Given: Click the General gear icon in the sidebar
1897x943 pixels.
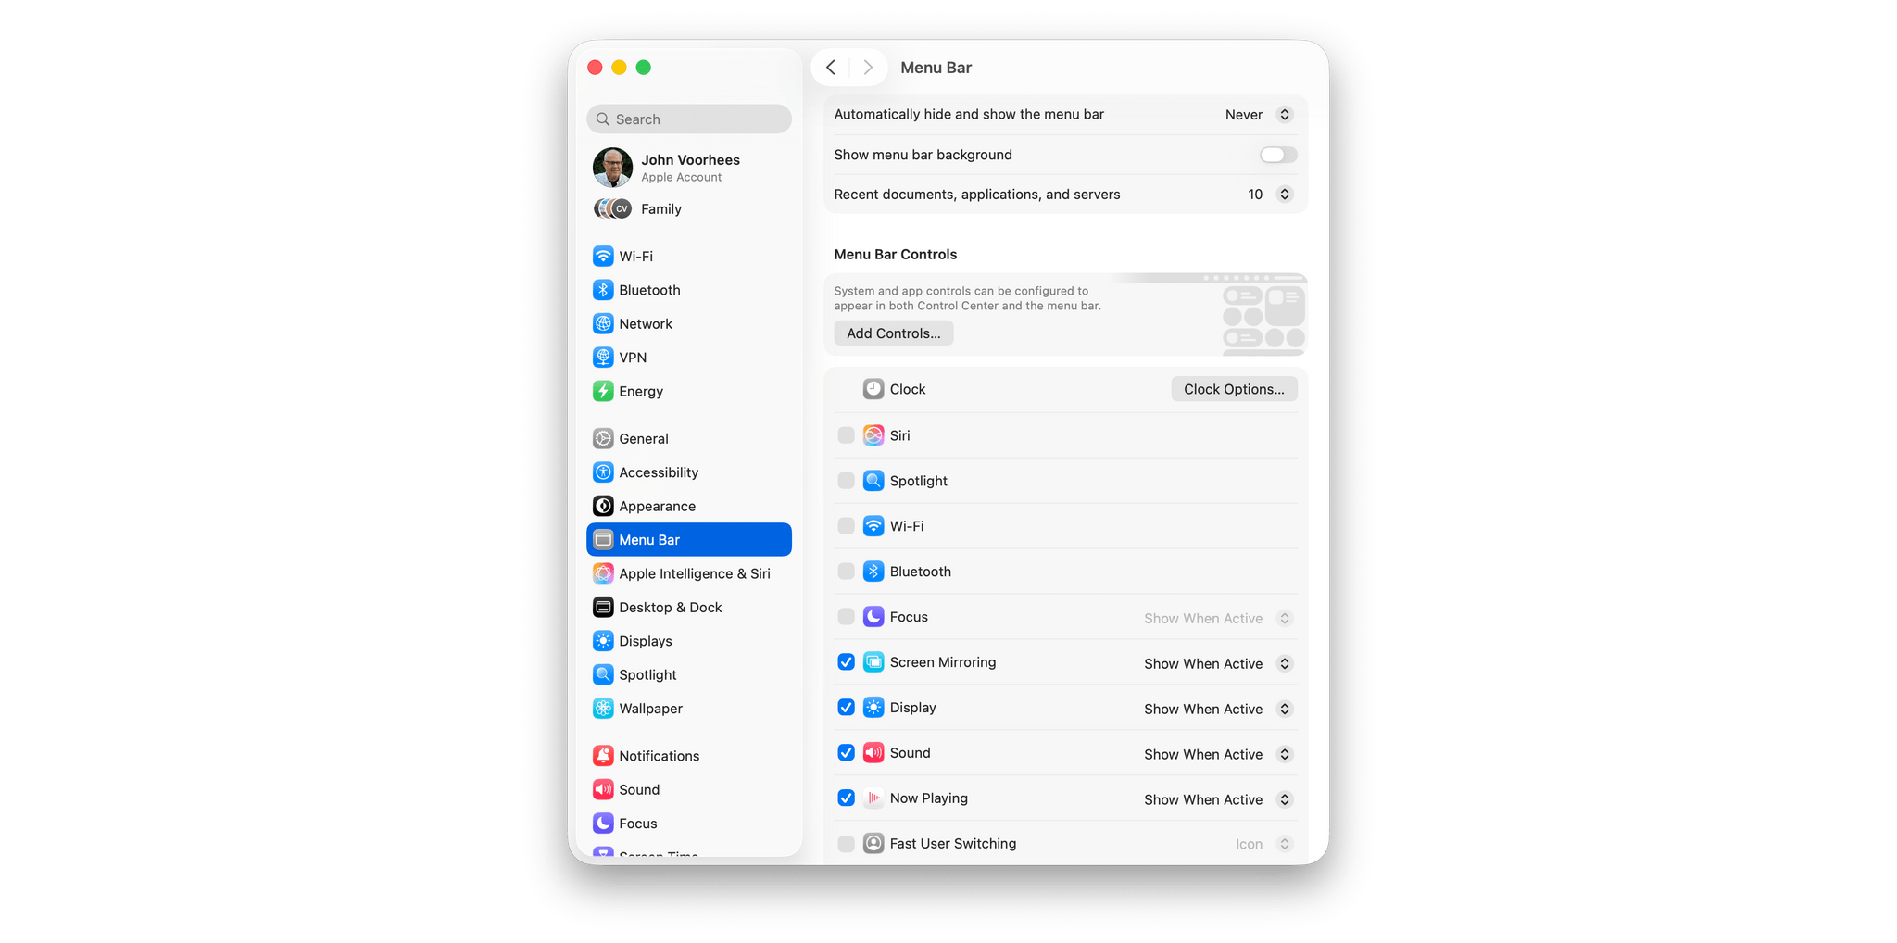Looking at the screenshot, I should coord(603,438).
